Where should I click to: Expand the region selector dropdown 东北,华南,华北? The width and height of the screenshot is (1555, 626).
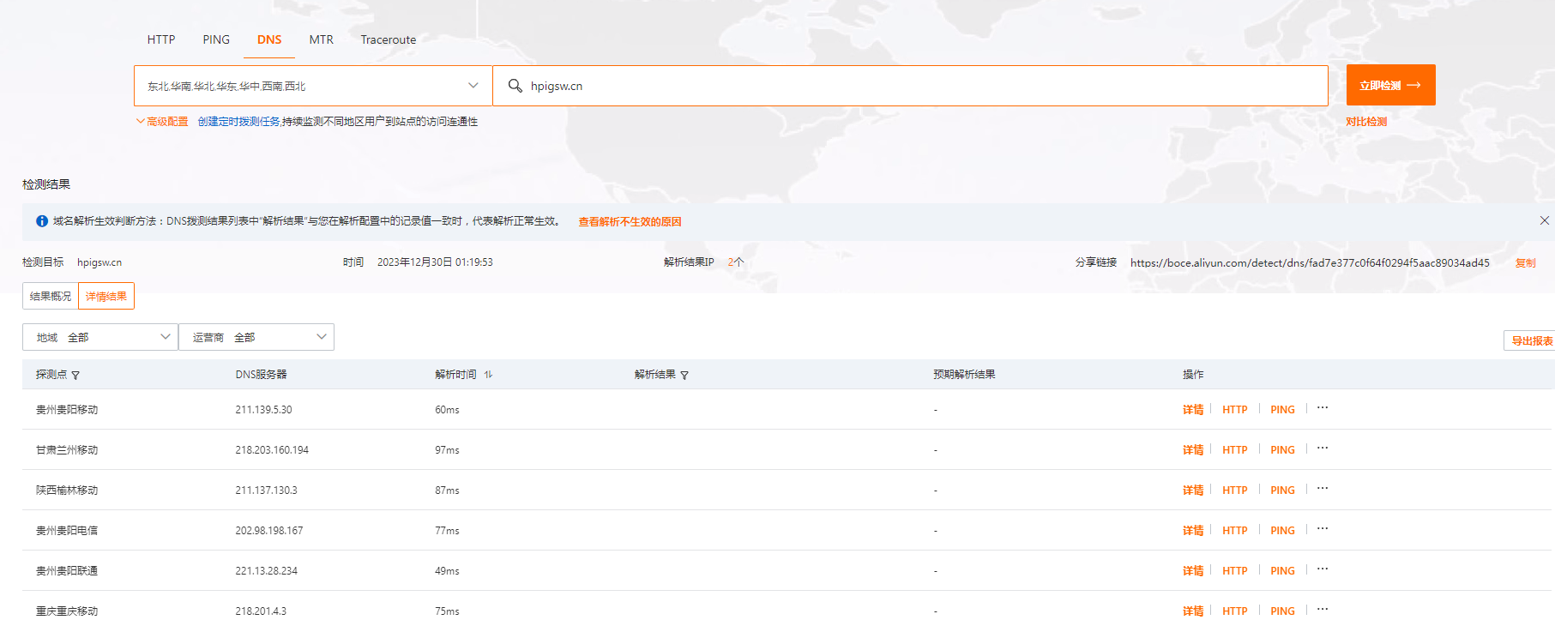click(313, 86)
